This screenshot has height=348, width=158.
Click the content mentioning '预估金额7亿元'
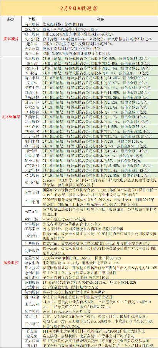coord(91,160)
